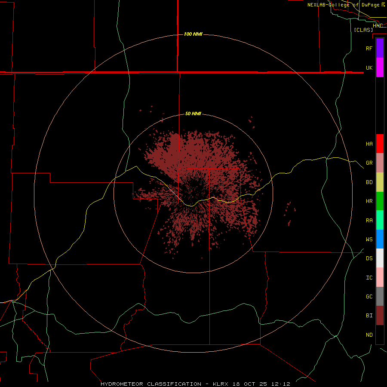
Task: Click the RF legend label
Action: point(369,48)
